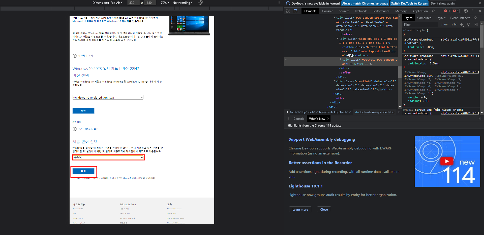Click the red error count badge
Viewport: 484px width, 235px height.
(x=447, y=11)
